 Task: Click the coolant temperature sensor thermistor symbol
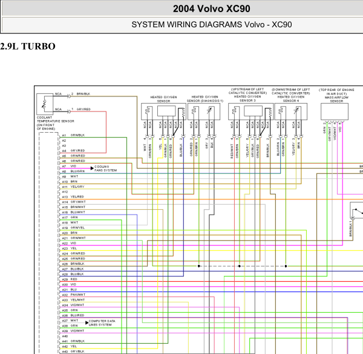45,104
